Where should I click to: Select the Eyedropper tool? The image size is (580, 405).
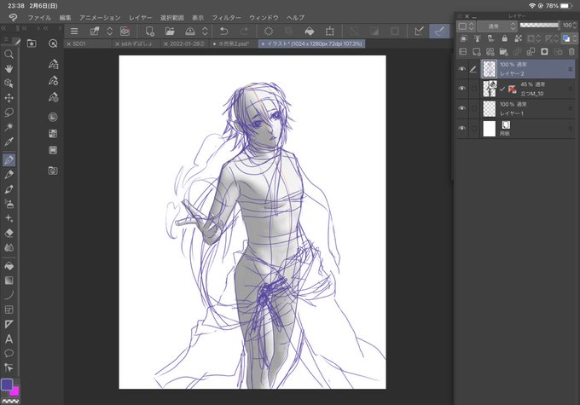pyautogui.click(x=9, y=142)
